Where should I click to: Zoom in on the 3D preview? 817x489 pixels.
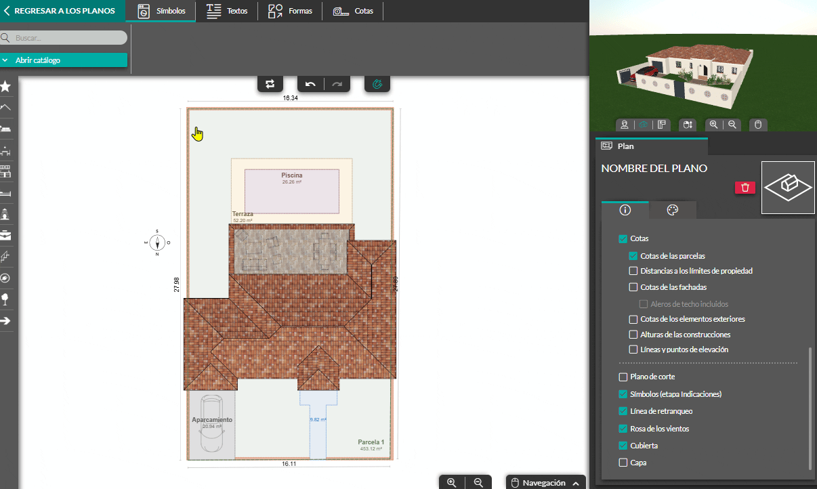(714, 125)
